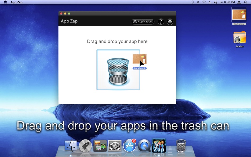
Task: Open Mission Control in the Dock
Action: coord(100,146)
